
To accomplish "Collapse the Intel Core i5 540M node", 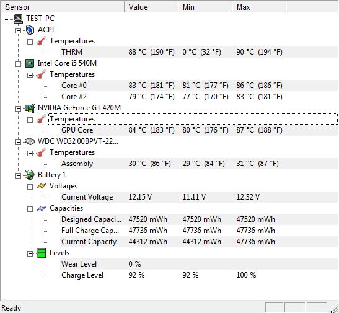I will pyautogui.click(x=19, y=64).
